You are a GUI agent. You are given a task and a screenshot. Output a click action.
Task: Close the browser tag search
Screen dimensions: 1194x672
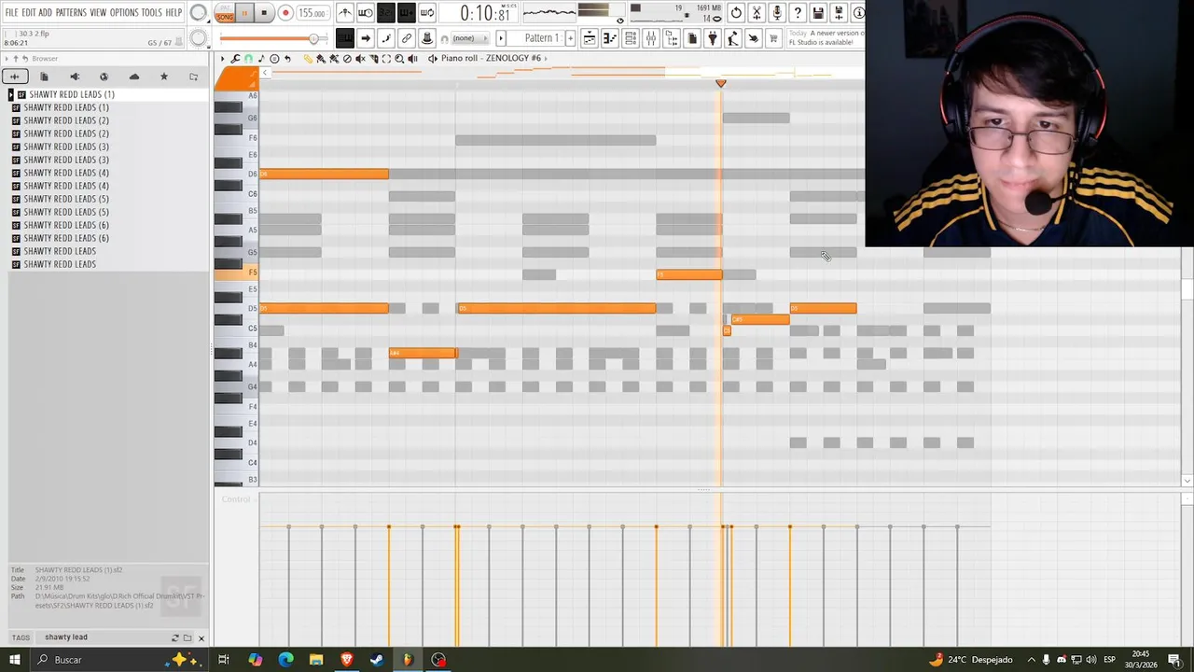(x=201, y=638)
